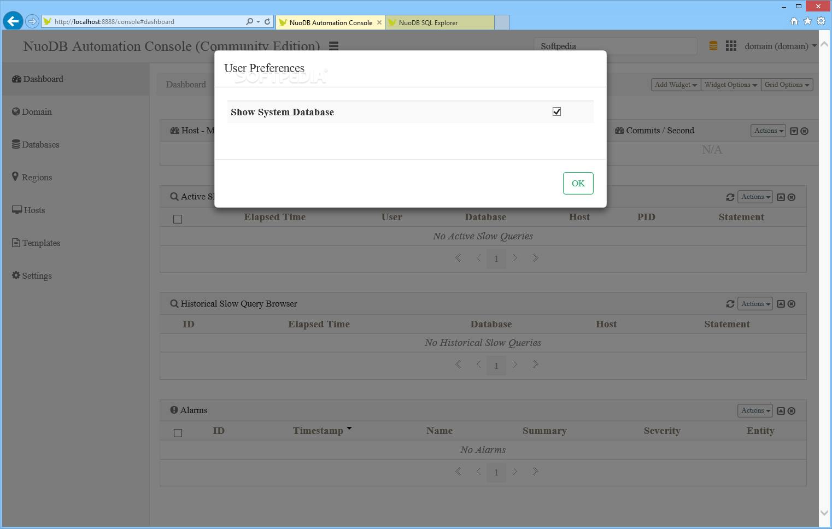Click Statement column header in Active Slow Queries

(741, 217)
